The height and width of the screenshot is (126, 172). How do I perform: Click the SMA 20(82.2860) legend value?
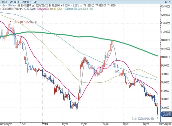point(43,9)
